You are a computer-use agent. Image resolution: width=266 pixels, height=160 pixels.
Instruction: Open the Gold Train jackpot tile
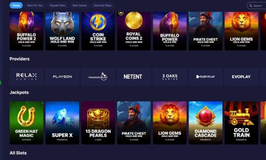(241, 123)
